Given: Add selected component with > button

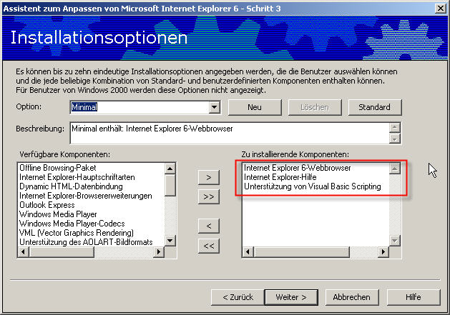Looking at the screenshot, I should tap(209, 177).
